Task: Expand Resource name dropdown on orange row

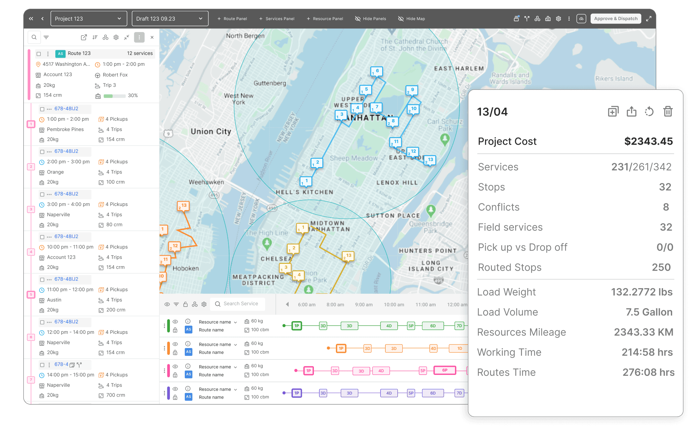Action: [x=236, y=344]
